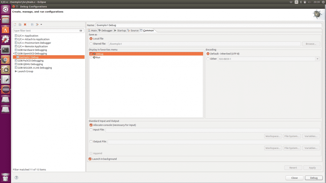Screen dimensions: 326x183
Task: Click the Apply button
Action: (312, 168)
